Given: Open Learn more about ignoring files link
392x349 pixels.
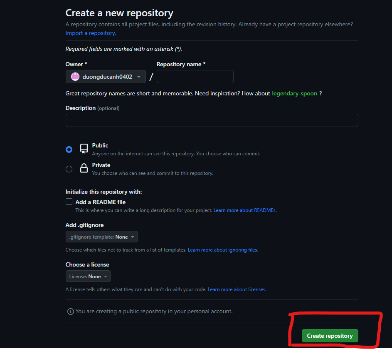Looking at the screenshot, I should pyautogui.click(x=222, y=250).
